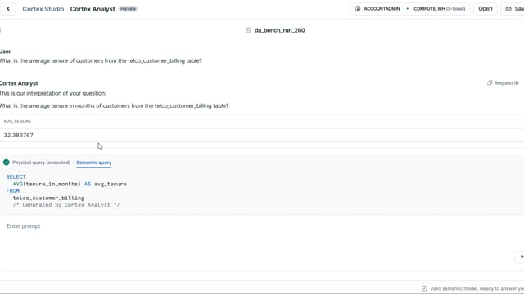Viewport: 524px width, 294px height.
Task: Click the Open button
Action: pos(486,9)
